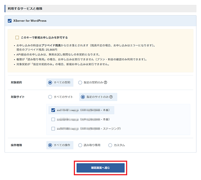Select すべてのサイト radio button
Screen dimensions: 201x180
(x=50, y=97)
